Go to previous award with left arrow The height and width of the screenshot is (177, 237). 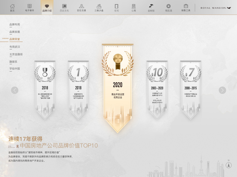15,90
